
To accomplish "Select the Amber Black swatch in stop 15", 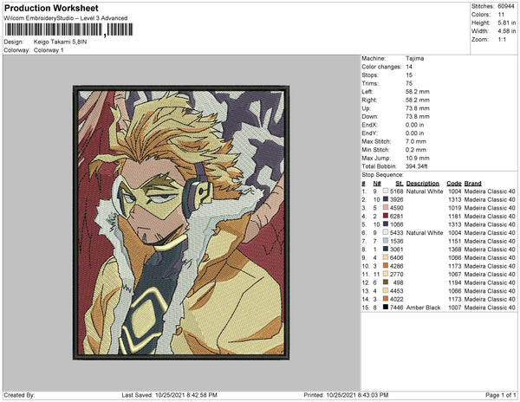I will [386, 308].
